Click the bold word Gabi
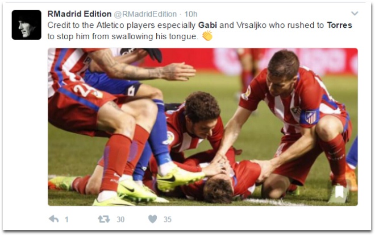 tap(207, 25)
